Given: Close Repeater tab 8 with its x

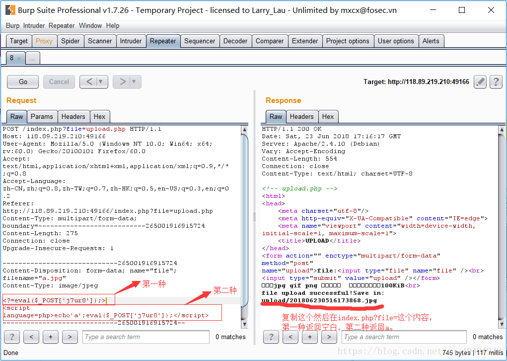Looking at the screenshot, I should click(19, 59).
